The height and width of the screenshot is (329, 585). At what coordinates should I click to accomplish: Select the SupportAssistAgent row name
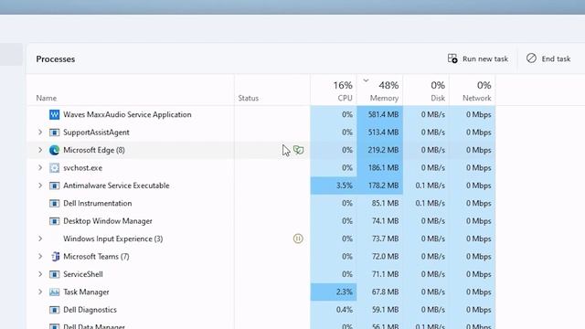tap(96, 133)
